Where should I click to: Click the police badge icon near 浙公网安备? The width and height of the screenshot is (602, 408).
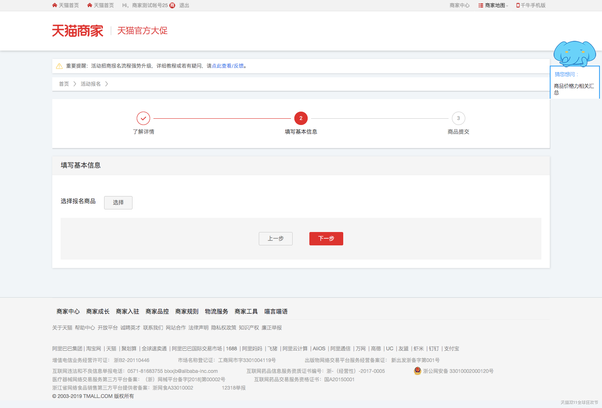417,371
